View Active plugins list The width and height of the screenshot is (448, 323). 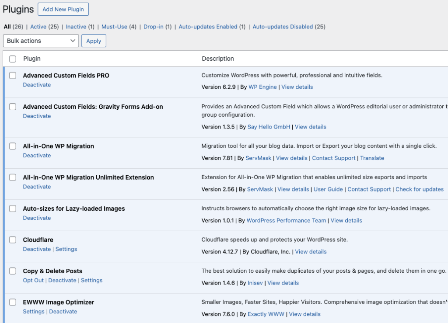(38, 27)
